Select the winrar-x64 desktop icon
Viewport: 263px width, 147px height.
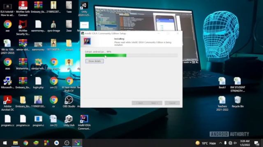(x=23, y=45)
